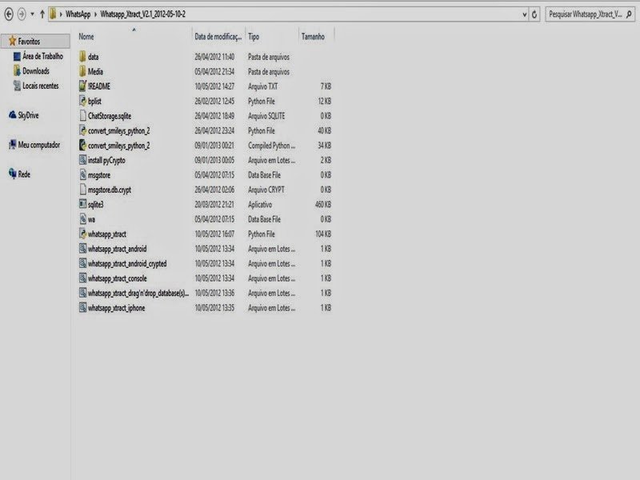
Task: Select the !README text file icon
Action: click(x=82, y=86)
